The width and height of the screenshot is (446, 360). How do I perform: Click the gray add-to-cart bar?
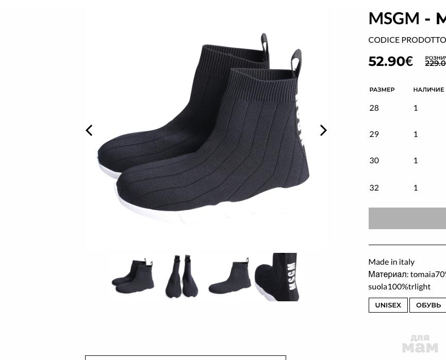(x=407, y=218)
